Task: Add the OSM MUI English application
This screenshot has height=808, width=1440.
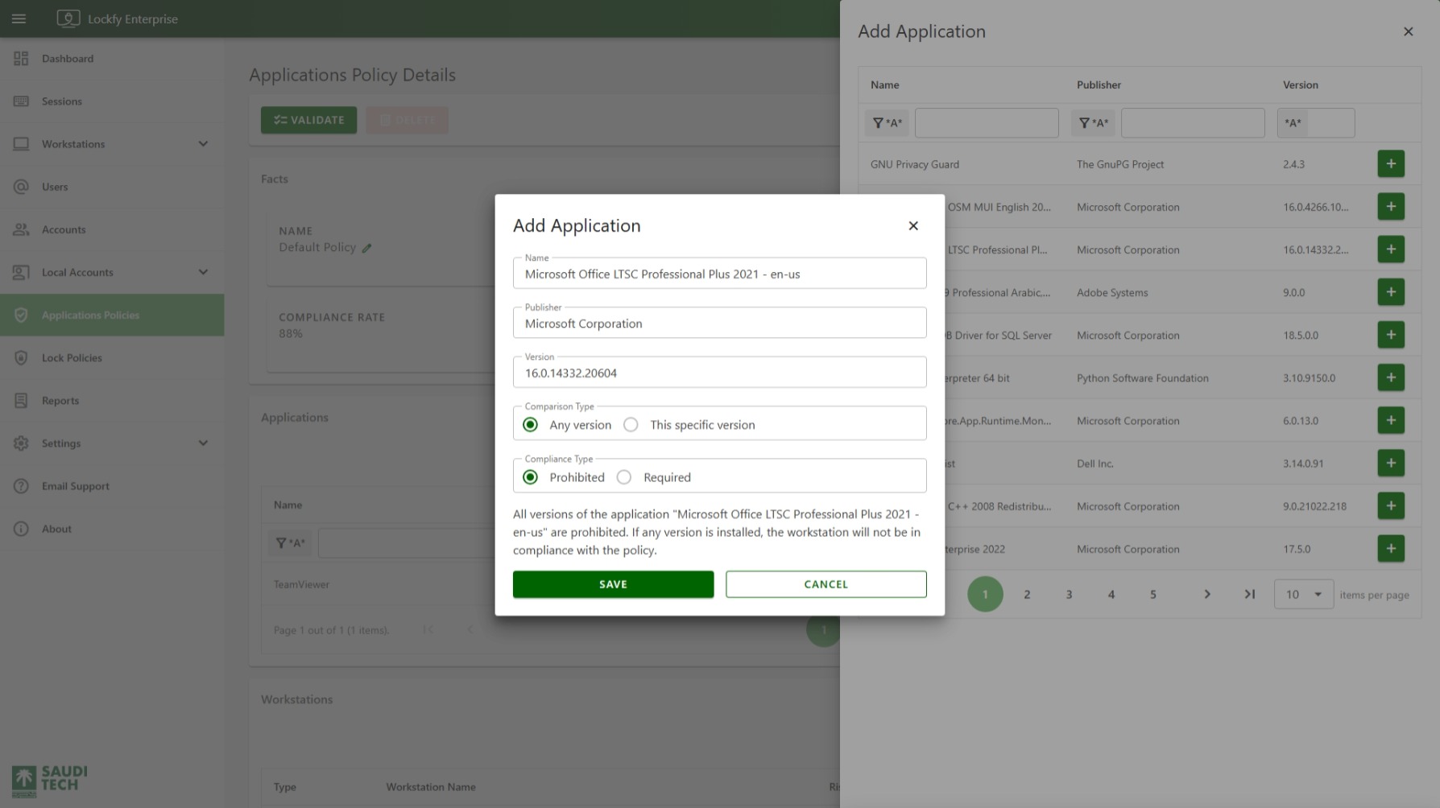Action: tap(1391, 207)
